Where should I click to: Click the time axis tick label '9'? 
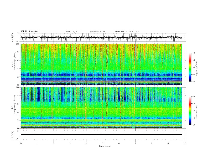click(x=168, y=143)
